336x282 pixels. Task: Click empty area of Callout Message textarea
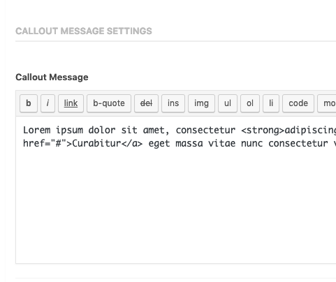tap(176, 205)
